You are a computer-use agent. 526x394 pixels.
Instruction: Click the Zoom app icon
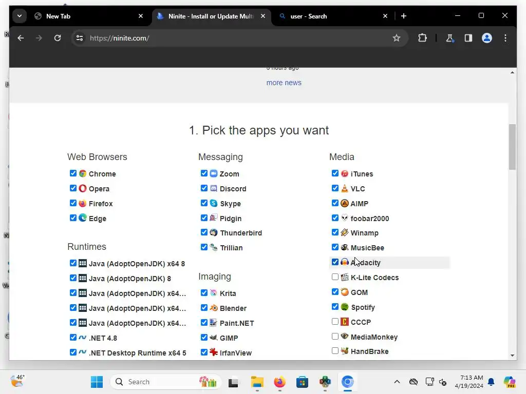point(214,173)
